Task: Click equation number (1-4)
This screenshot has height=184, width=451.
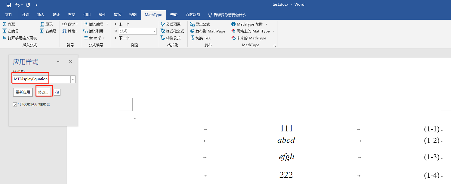Action: [432, 175]
